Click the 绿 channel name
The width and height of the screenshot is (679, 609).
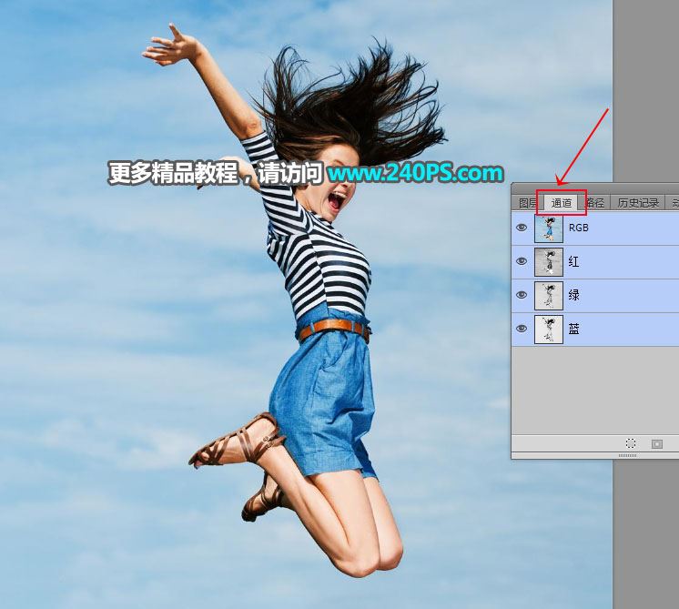[x=573, y=295]
